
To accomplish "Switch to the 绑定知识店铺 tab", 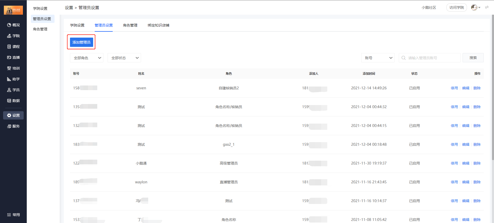I will pos(158,25).
